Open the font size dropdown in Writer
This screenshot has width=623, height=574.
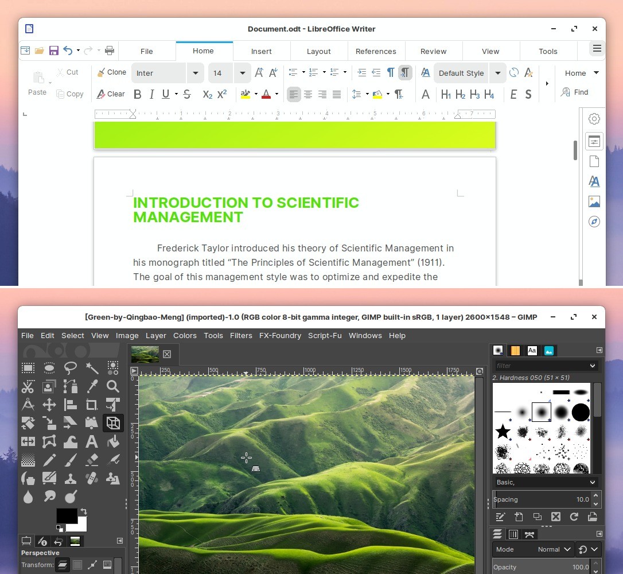tap(242, 73)
